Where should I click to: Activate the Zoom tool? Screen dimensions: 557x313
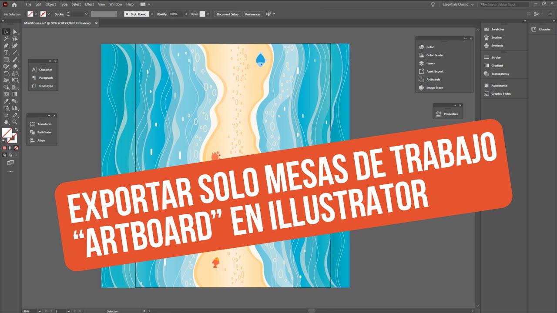coord(15,122)
